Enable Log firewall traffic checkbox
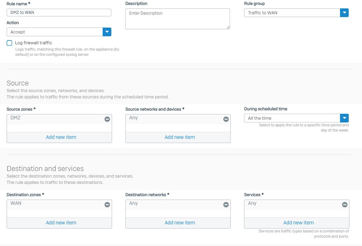The height and width of the screenshot is (246, 362). 9,43
